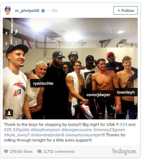Click the ryanlochte photo tag
The width and height of the screenshot is (142, 159).
43,83
